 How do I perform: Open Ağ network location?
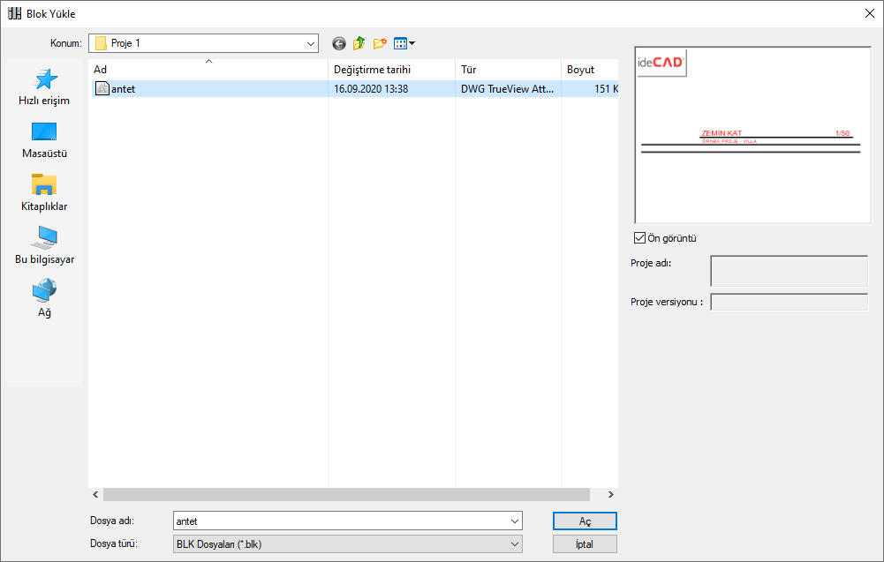(44, 298)
